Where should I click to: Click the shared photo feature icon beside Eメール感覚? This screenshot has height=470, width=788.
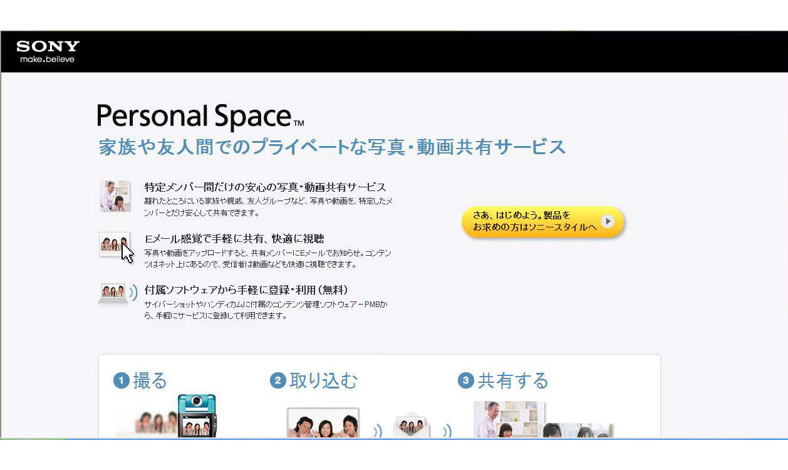(x=115, y=244)
